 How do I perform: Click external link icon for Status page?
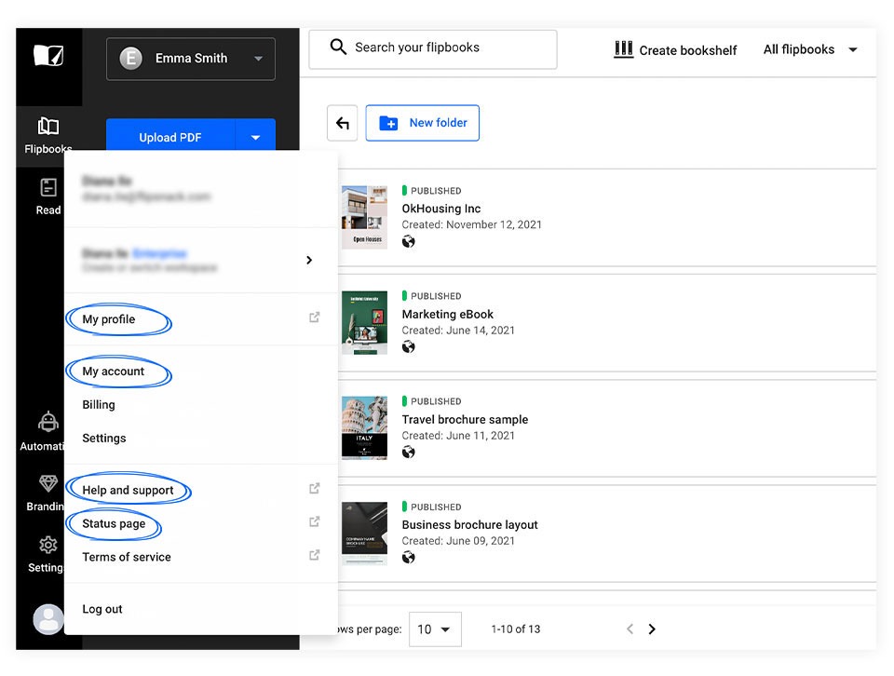(314, 521)
